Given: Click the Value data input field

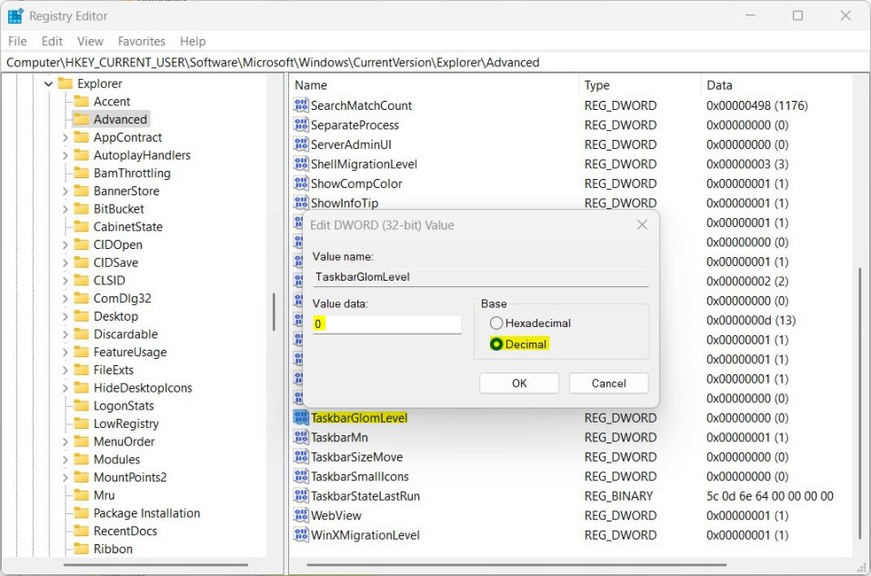Looking at the screenshot, I should coord(387,324).
